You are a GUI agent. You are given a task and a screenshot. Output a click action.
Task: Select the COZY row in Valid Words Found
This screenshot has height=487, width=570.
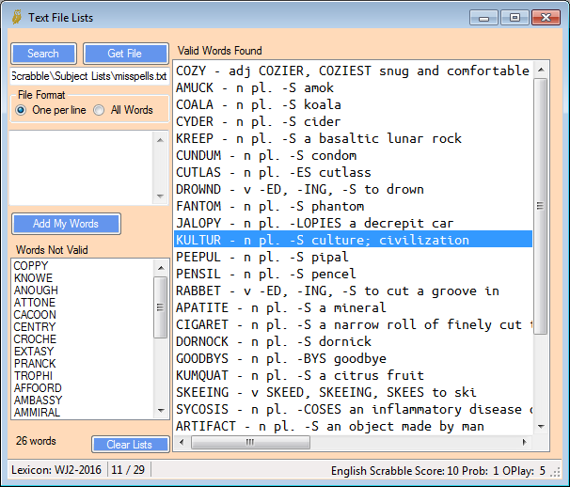[x=354, y=71]
